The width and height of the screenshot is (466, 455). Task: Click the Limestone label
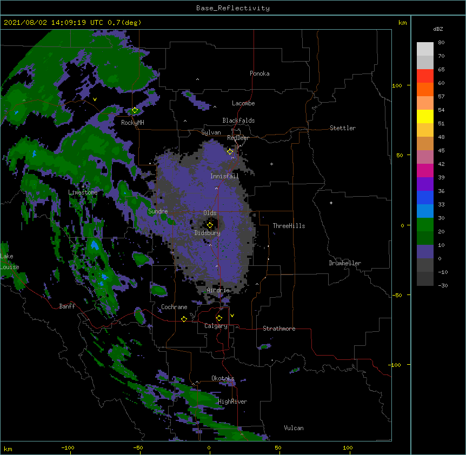pos(83,192)
